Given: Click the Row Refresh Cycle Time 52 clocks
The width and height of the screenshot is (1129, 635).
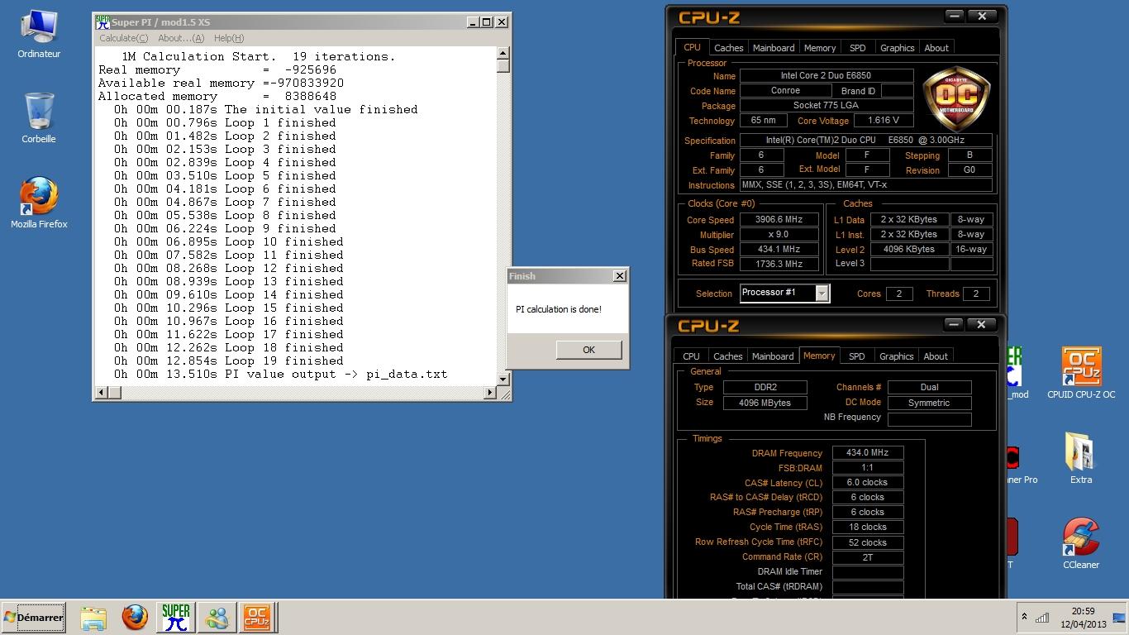Looking at the screenshot, I should (x=868, y=542).
